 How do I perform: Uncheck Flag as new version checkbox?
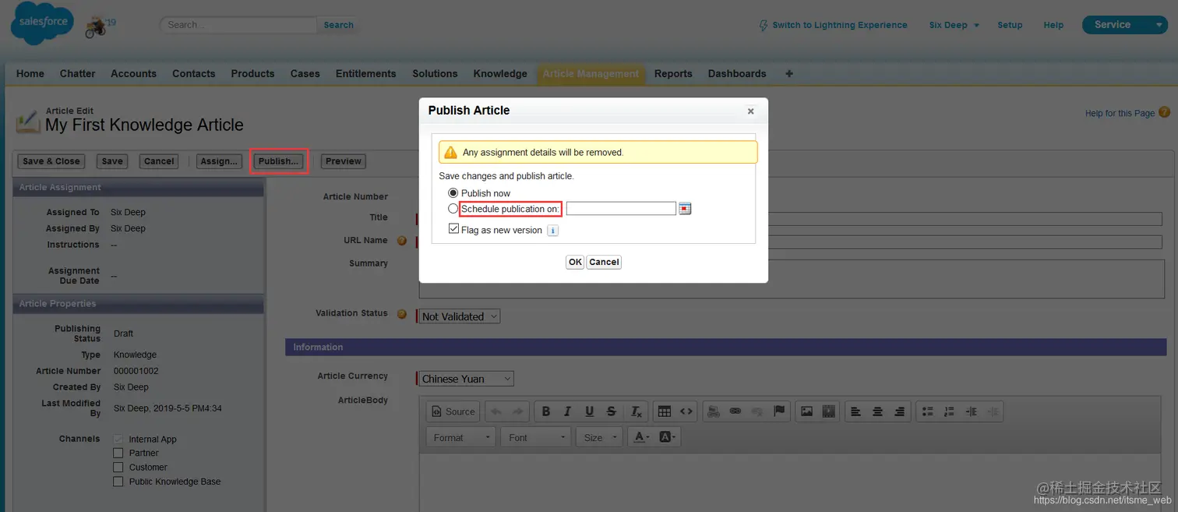[454, 229]
